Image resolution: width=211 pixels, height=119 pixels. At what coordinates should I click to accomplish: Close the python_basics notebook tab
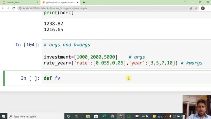[x=77, y=2]
